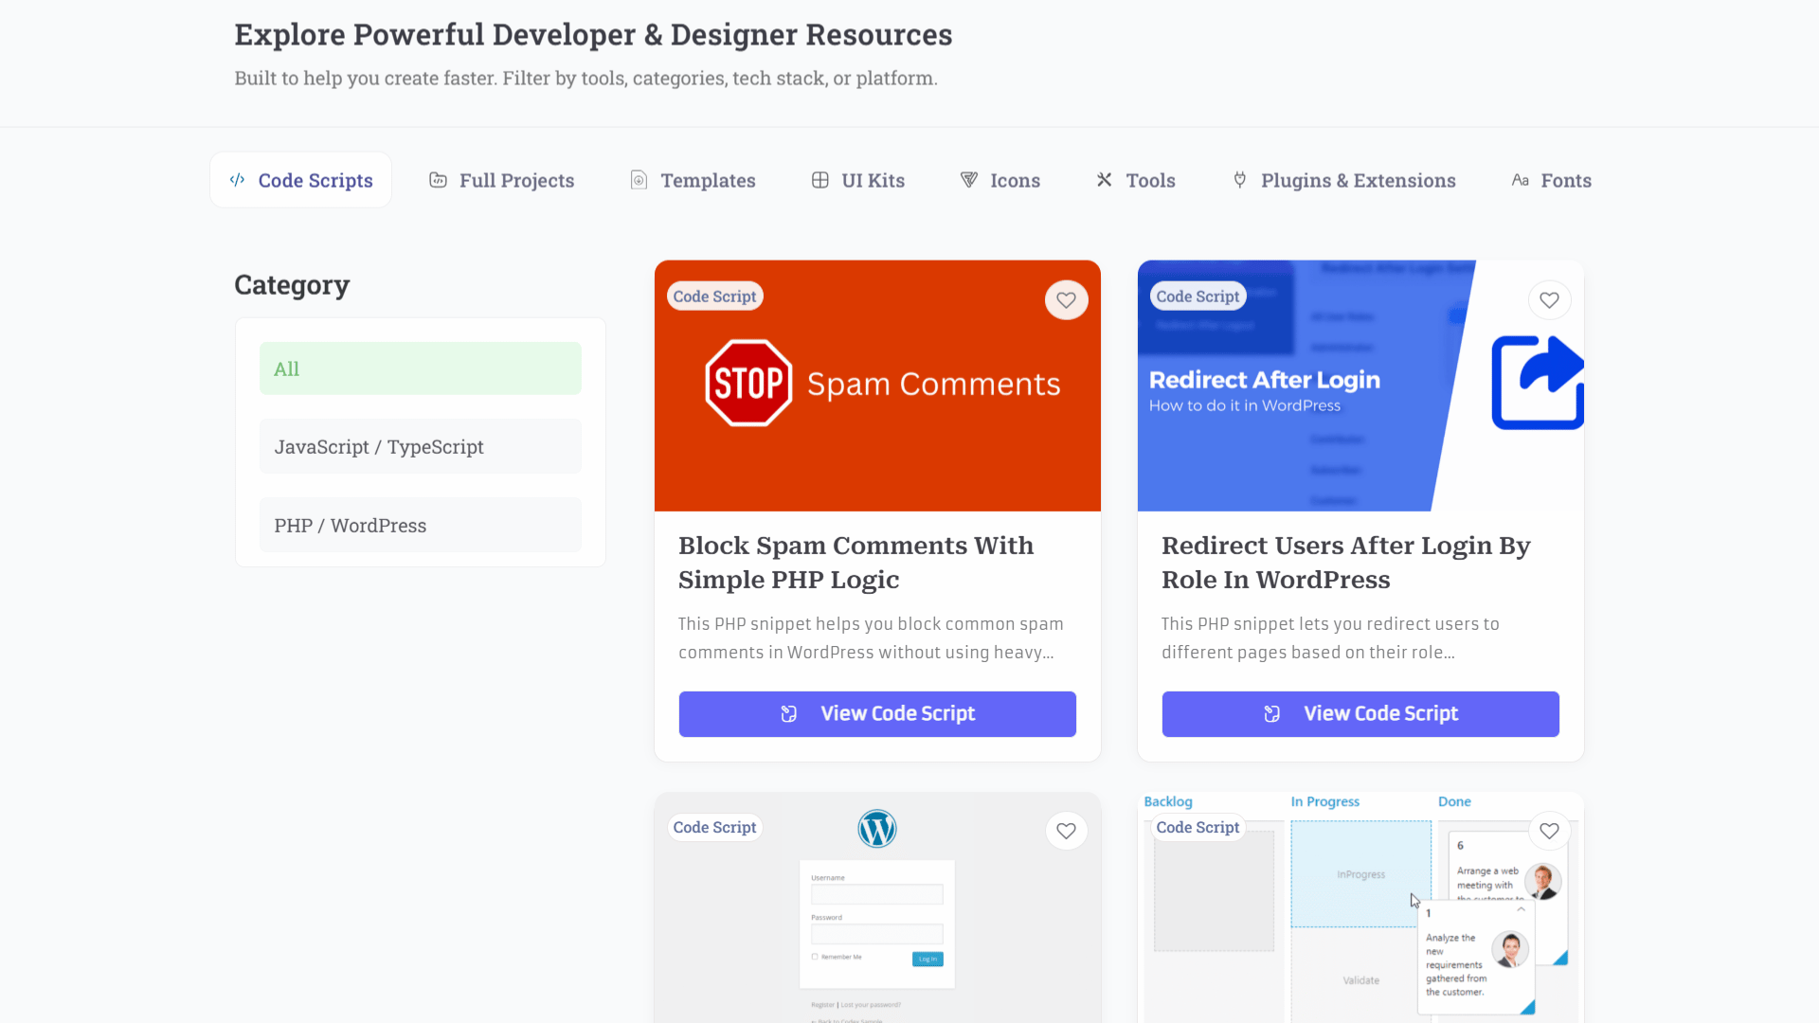Click the UI Kits grid icon

[820, 180]
